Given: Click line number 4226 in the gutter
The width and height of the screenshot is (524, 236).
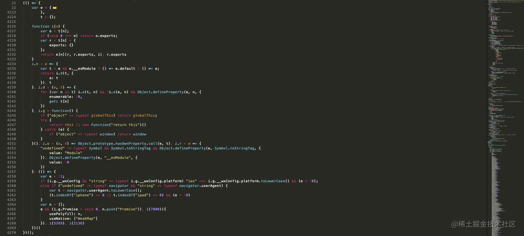Looking at the screenshot, I should coord(11,27).
